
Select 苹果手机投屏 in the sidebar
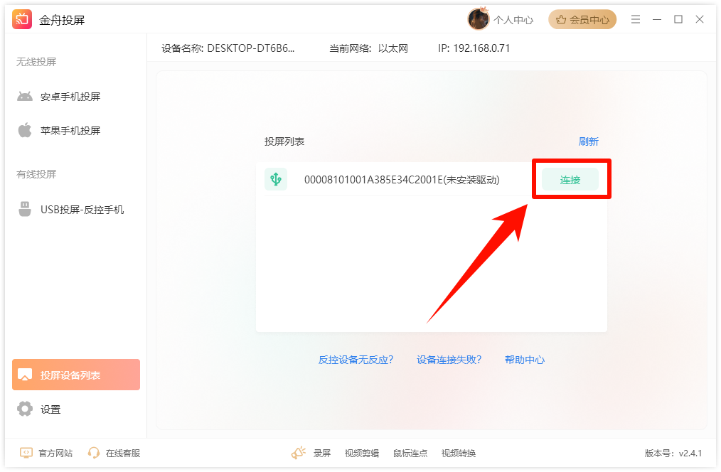[x=70, y=131]
